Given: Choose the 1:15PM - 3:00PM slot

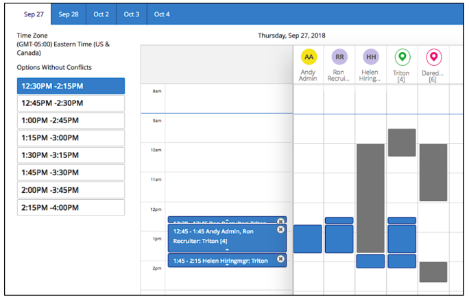Looking at the screenshot, I should coord(71,138).
